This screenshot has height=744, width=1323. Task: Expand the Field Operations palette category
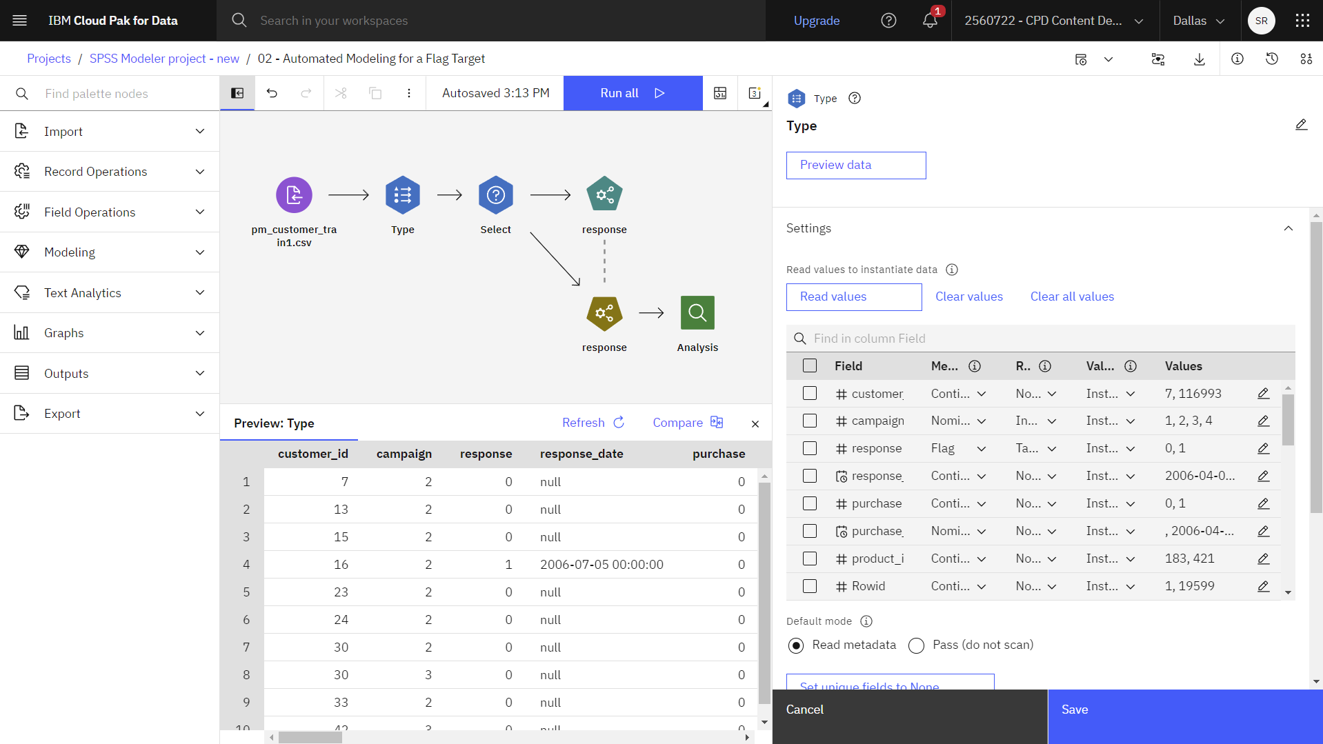coord(110,212)
